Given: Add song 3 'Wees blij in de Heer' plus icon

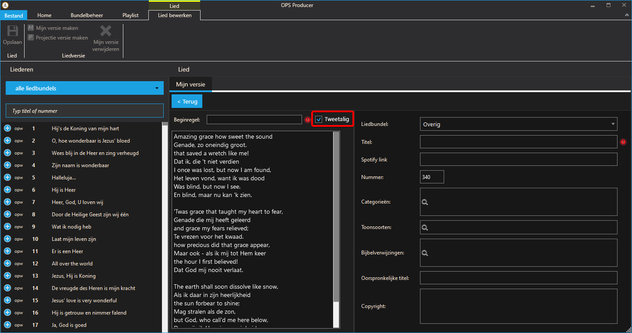Looking at the screenshot, I should click(x=7, y=153).
